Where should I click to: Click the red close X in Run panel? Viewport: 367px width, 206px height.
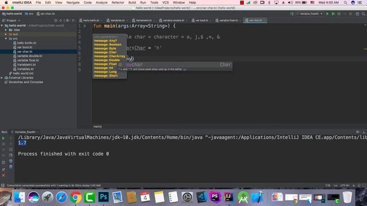click(x=3, y=176)
